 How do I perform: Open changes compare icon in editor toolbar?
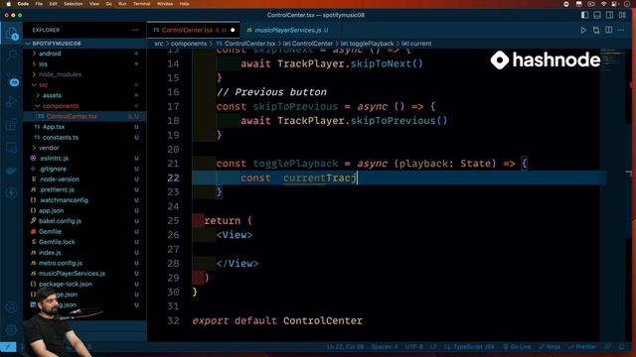pos(596,30)
